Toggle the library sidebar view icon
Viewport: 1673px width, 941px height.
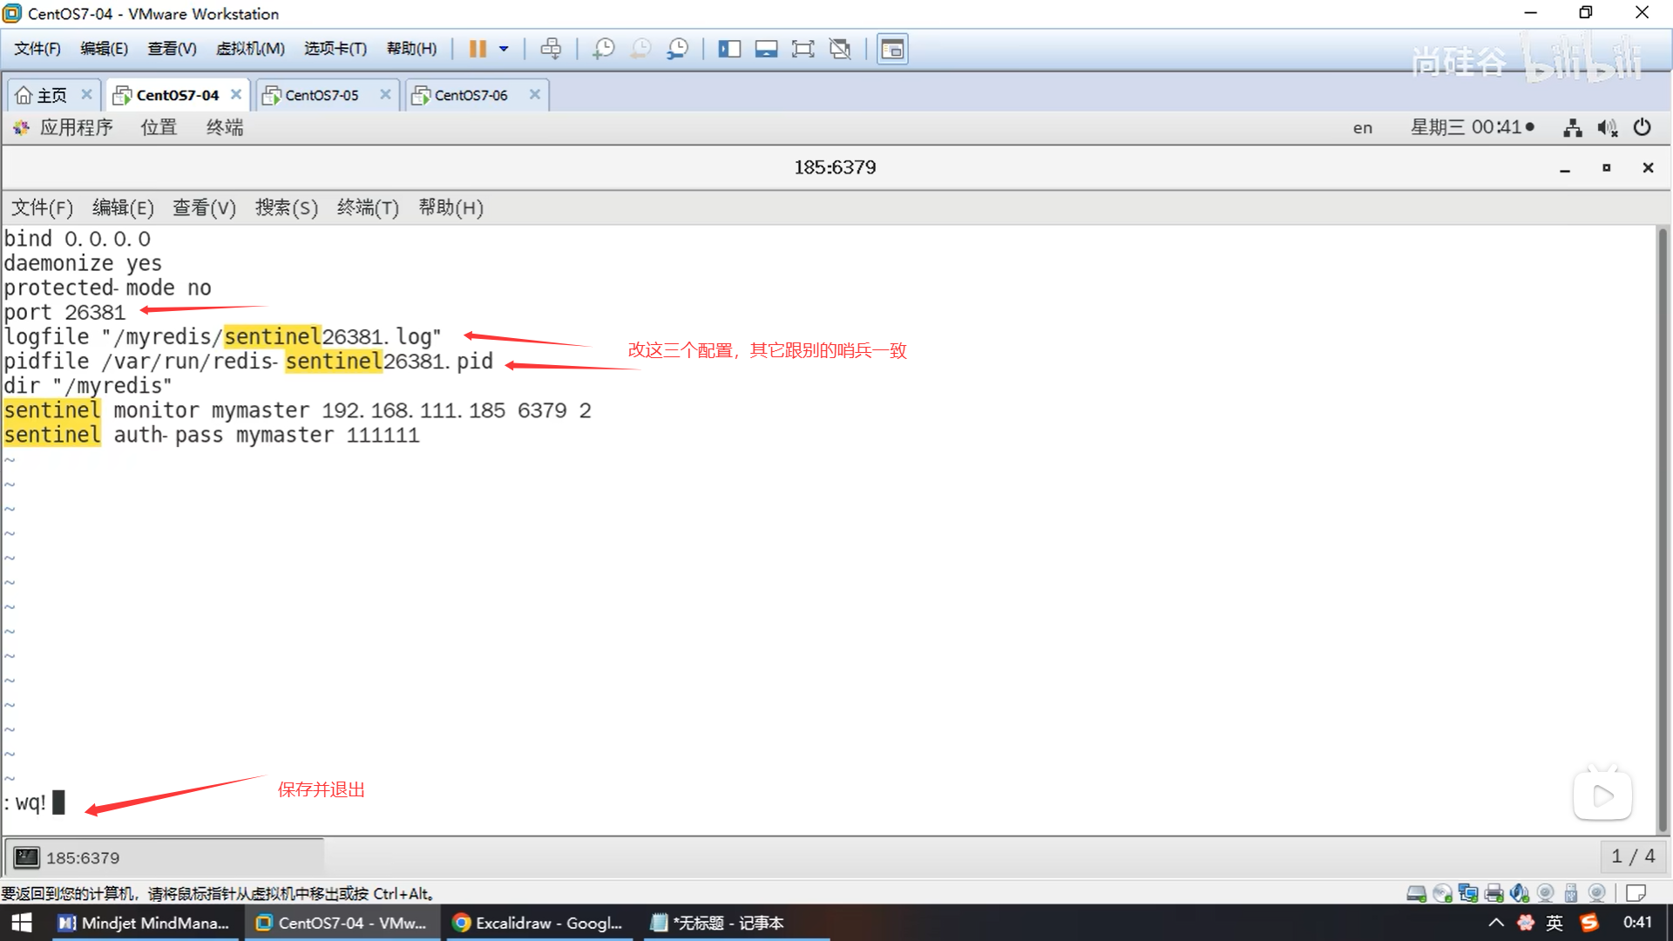[x=728, y=49]
